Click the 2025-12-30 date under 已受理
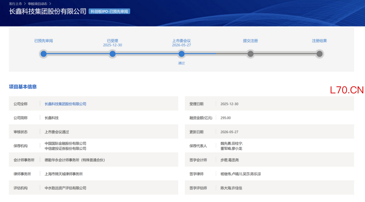 tap(112, 45)
